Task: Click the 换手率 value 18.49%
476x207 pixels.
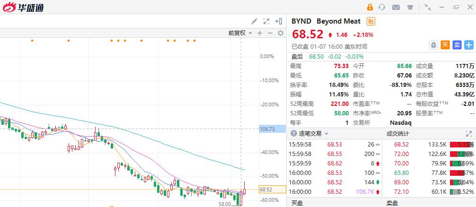Action: pyautogui.click(x=339, y=85)
